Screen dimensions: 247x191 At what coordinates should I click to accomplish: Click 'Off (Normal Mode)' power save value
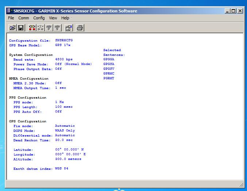click(x=73, y=64)
